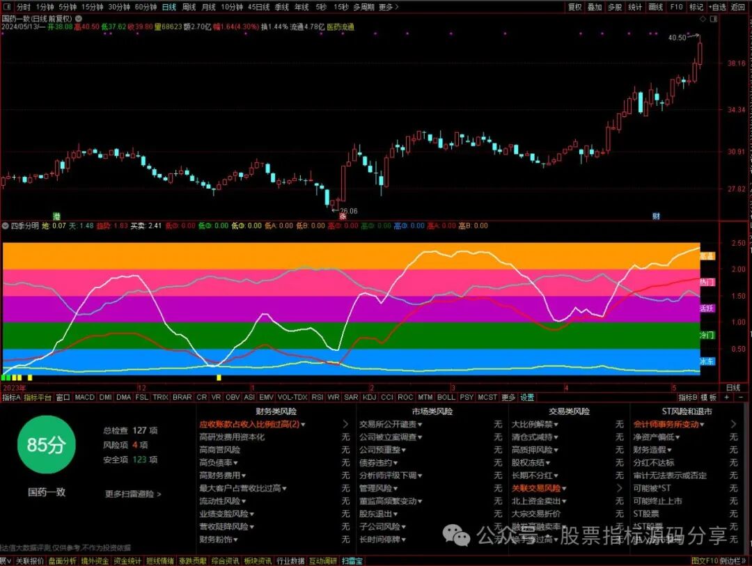Open the 更多 periods dropdown in top bar
The image size is (752, 566).
[x=389, y=7]
